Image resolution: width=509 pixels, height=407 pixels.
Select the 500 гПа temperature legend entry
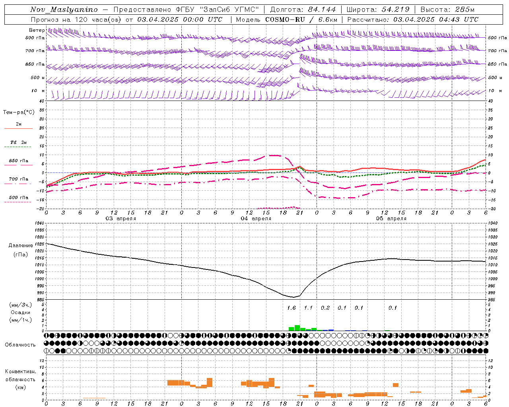18,198
